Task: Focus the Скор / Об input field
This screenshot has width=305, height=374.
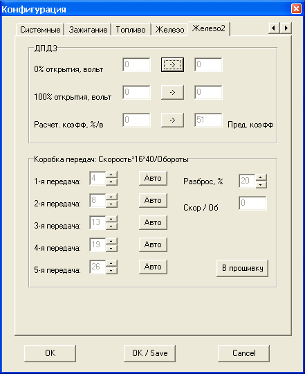Action: click(x=252, y=203)
